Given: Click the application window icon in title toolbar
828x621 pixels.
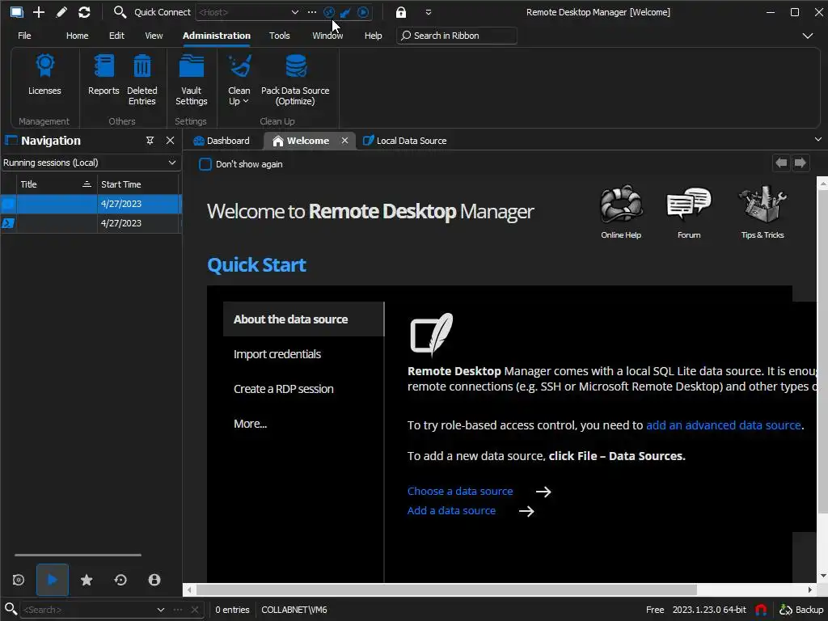Looking at the screenshot, I should click(17, 12).
